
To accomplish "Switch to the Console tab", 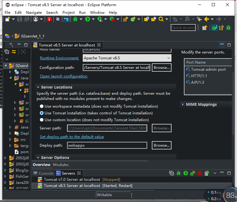I will [x=43, y=173].
